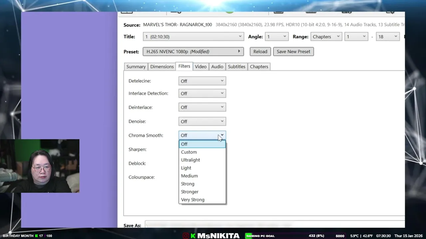The width and height of the screenshot is (426, 239).
Task: Click the green K icon beside MsNIKITA
Action: [x=193, y=236]
